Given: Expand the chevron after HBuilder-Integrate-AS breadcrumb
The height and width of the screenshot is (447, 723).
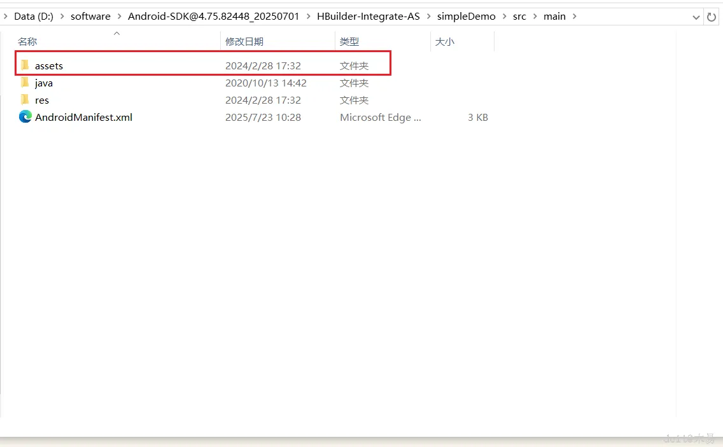Looking at the screenshot, I should tap(429, 17).
